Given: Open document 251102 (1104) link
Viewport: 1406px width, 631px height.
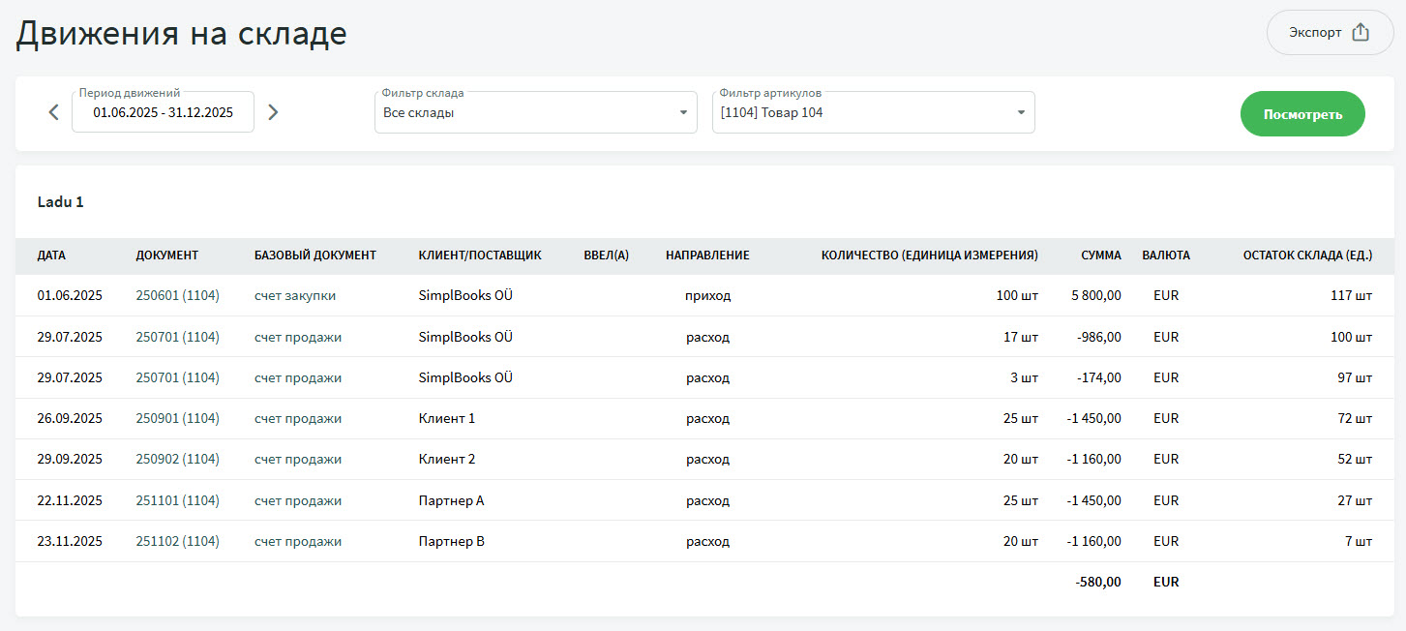Looking at the screenshot, I should tap(177, 542).
